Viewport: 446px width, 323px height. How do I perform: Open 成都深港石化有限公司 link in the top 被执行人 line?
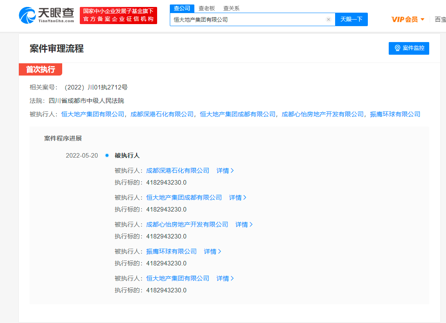coord(162,114)
